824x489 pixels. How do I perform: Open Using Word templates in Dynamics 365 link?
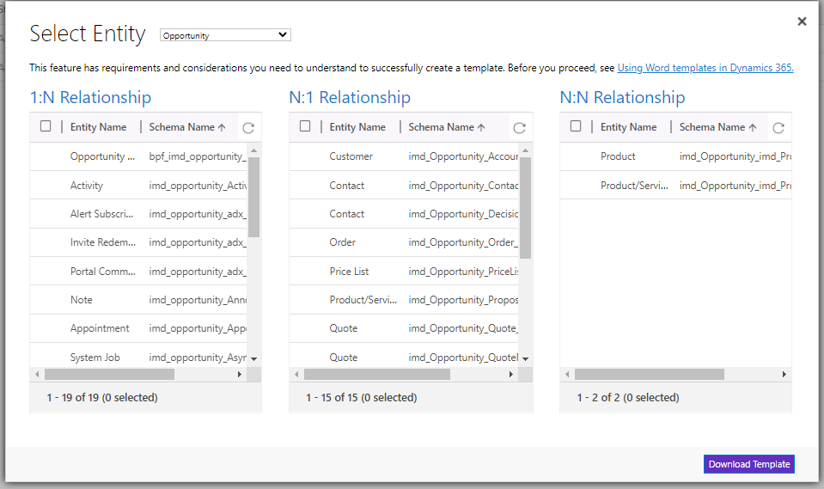(705, 68)
